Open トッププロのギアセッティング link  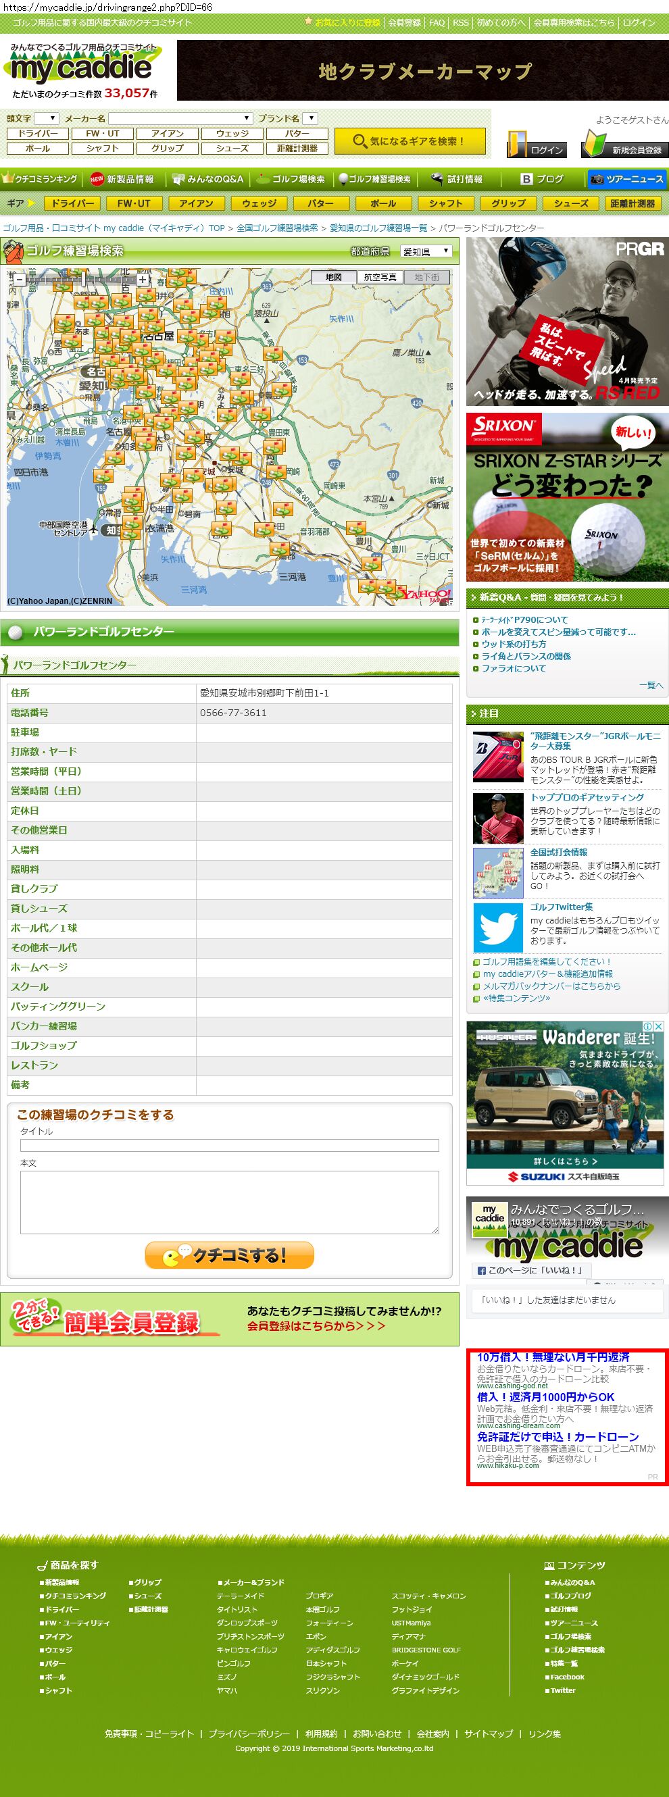[x=587, y=797]
